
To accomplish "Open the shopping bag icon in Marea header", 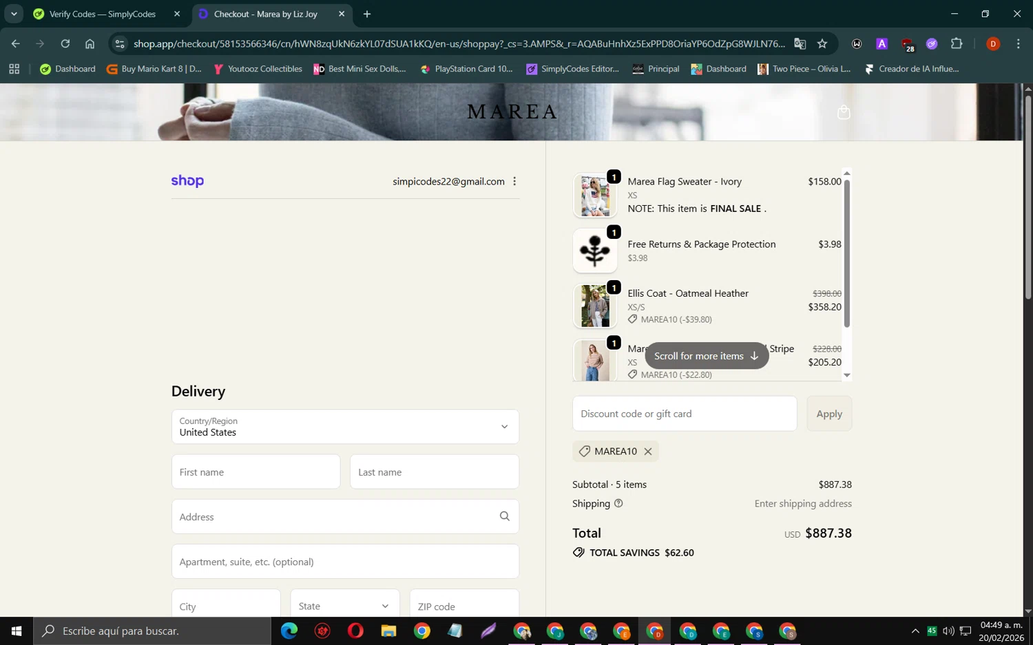I will point(844,112).
